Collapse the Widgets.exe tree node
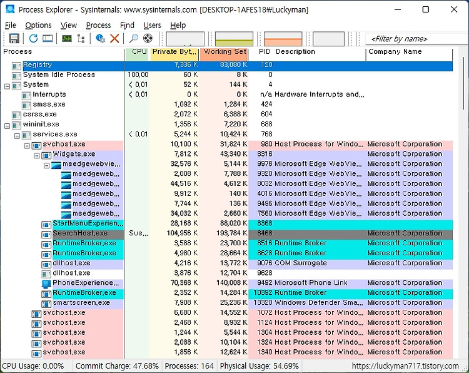Viewport: 469px width, 373px height. pyautogui.click(x=37, y=156)
